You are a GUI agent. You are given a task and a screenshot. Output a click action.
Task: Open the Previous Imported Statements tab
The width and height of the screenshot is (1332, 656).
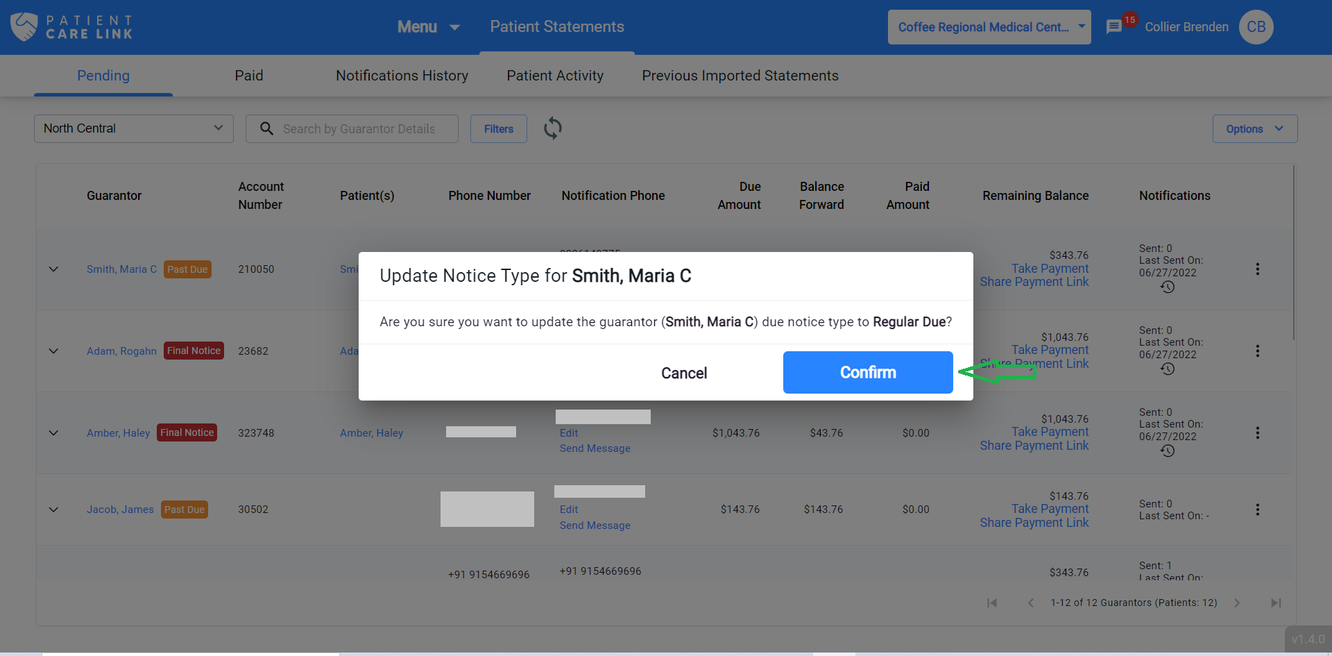coord(740,76)
